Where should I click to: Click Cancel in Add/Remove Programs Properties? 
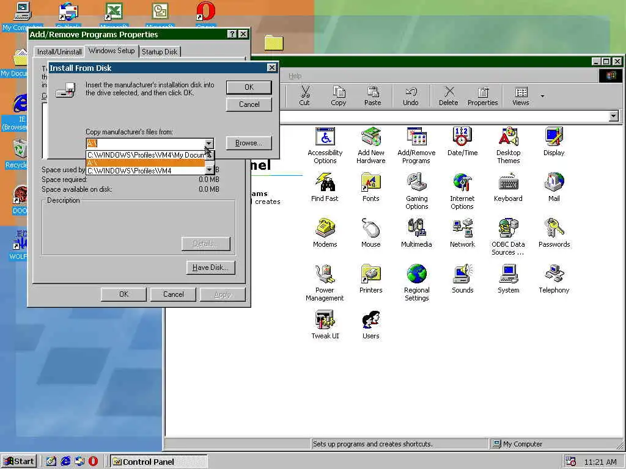point(173,294)
